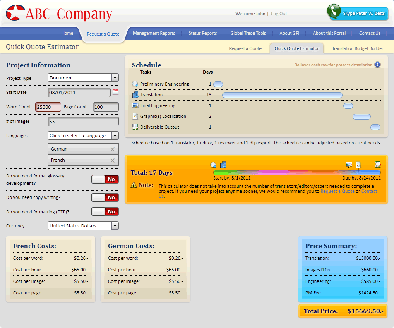Open the Currency dropdown

pyautogui.click(x=115, y=226)
